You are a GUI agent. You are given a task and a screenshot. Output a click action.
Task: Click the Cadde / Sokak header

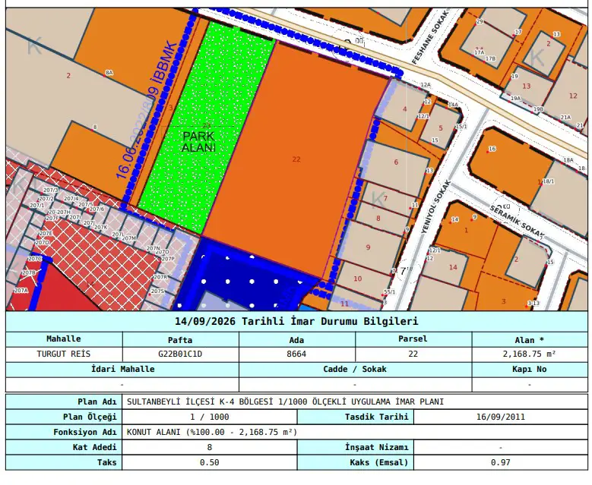pyautogui.click(x=355, y=369)
